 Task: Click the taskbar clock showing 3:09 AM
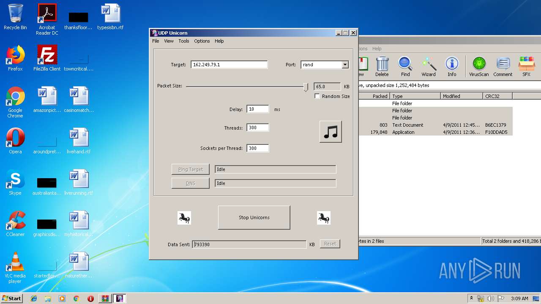coord(519,299)
